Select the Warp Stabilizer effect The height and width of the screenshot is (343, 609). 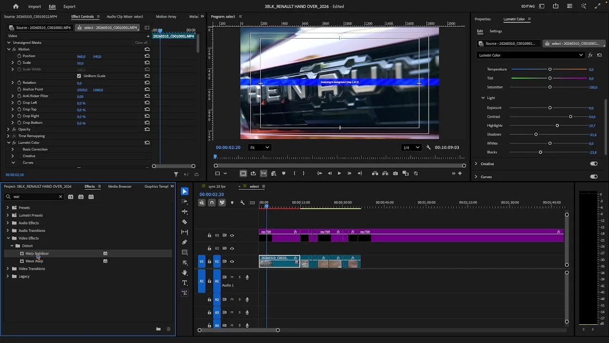(x=37, y=253)
